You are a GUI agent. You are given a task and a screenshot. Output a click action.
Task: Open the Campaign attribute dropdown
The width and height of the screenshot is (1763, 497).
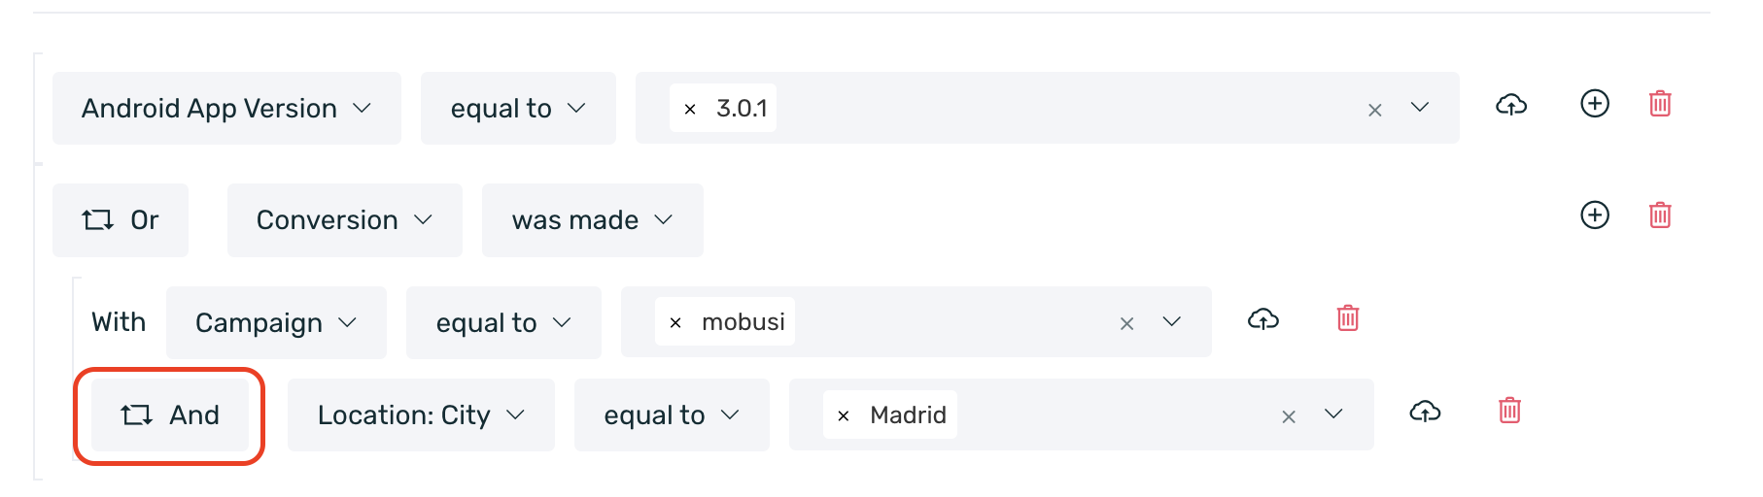[x=276, y=322]
